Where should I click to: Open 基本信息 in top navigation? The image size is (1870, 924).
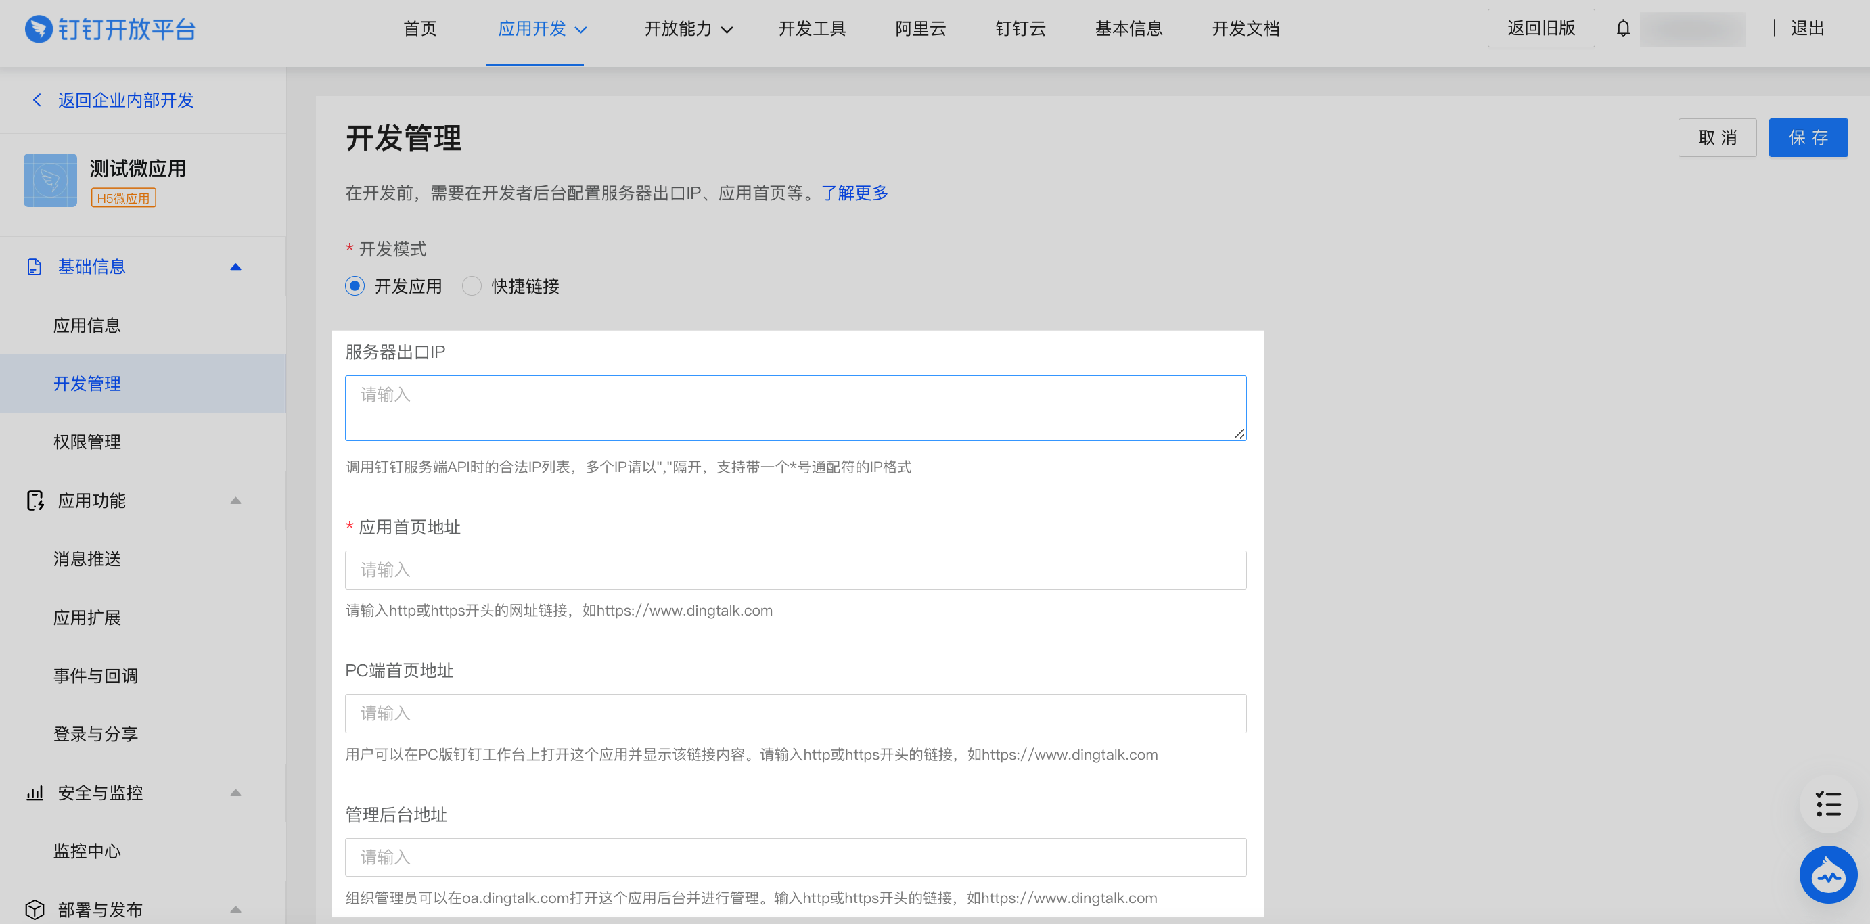[x=1128, y=29]
